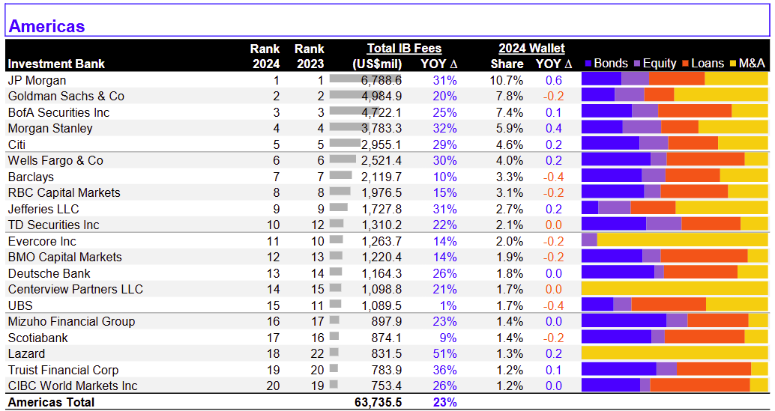
Task: Click the 3,783.3 fees value
Action: [380, 128]
